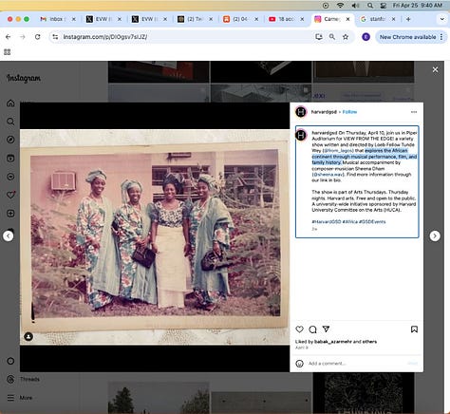This screenshot has height=414, width=450.
Task: Open Chrome zoom/search lens icon in address bar
Action: [332, 37]
